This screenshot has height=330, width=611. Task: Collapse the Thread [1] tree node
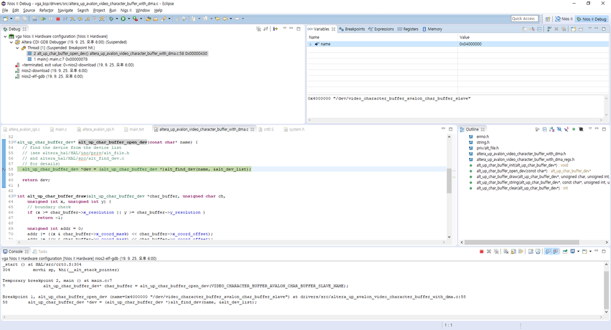point(18,48)
